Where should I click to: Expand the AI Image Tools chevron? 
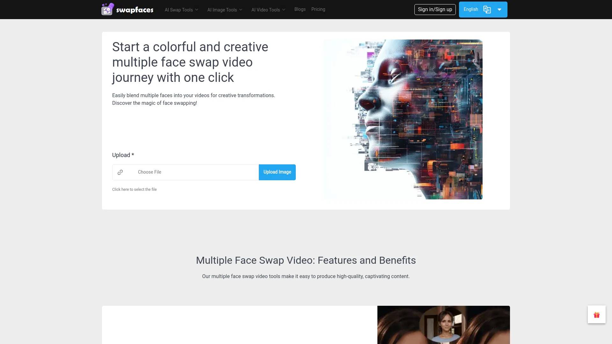[241, 10]
